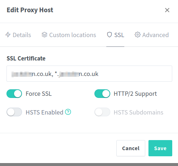178x166 pixels.
Task: Close the Edit Proxy Host dialog
Action: (x=167, y=10)
